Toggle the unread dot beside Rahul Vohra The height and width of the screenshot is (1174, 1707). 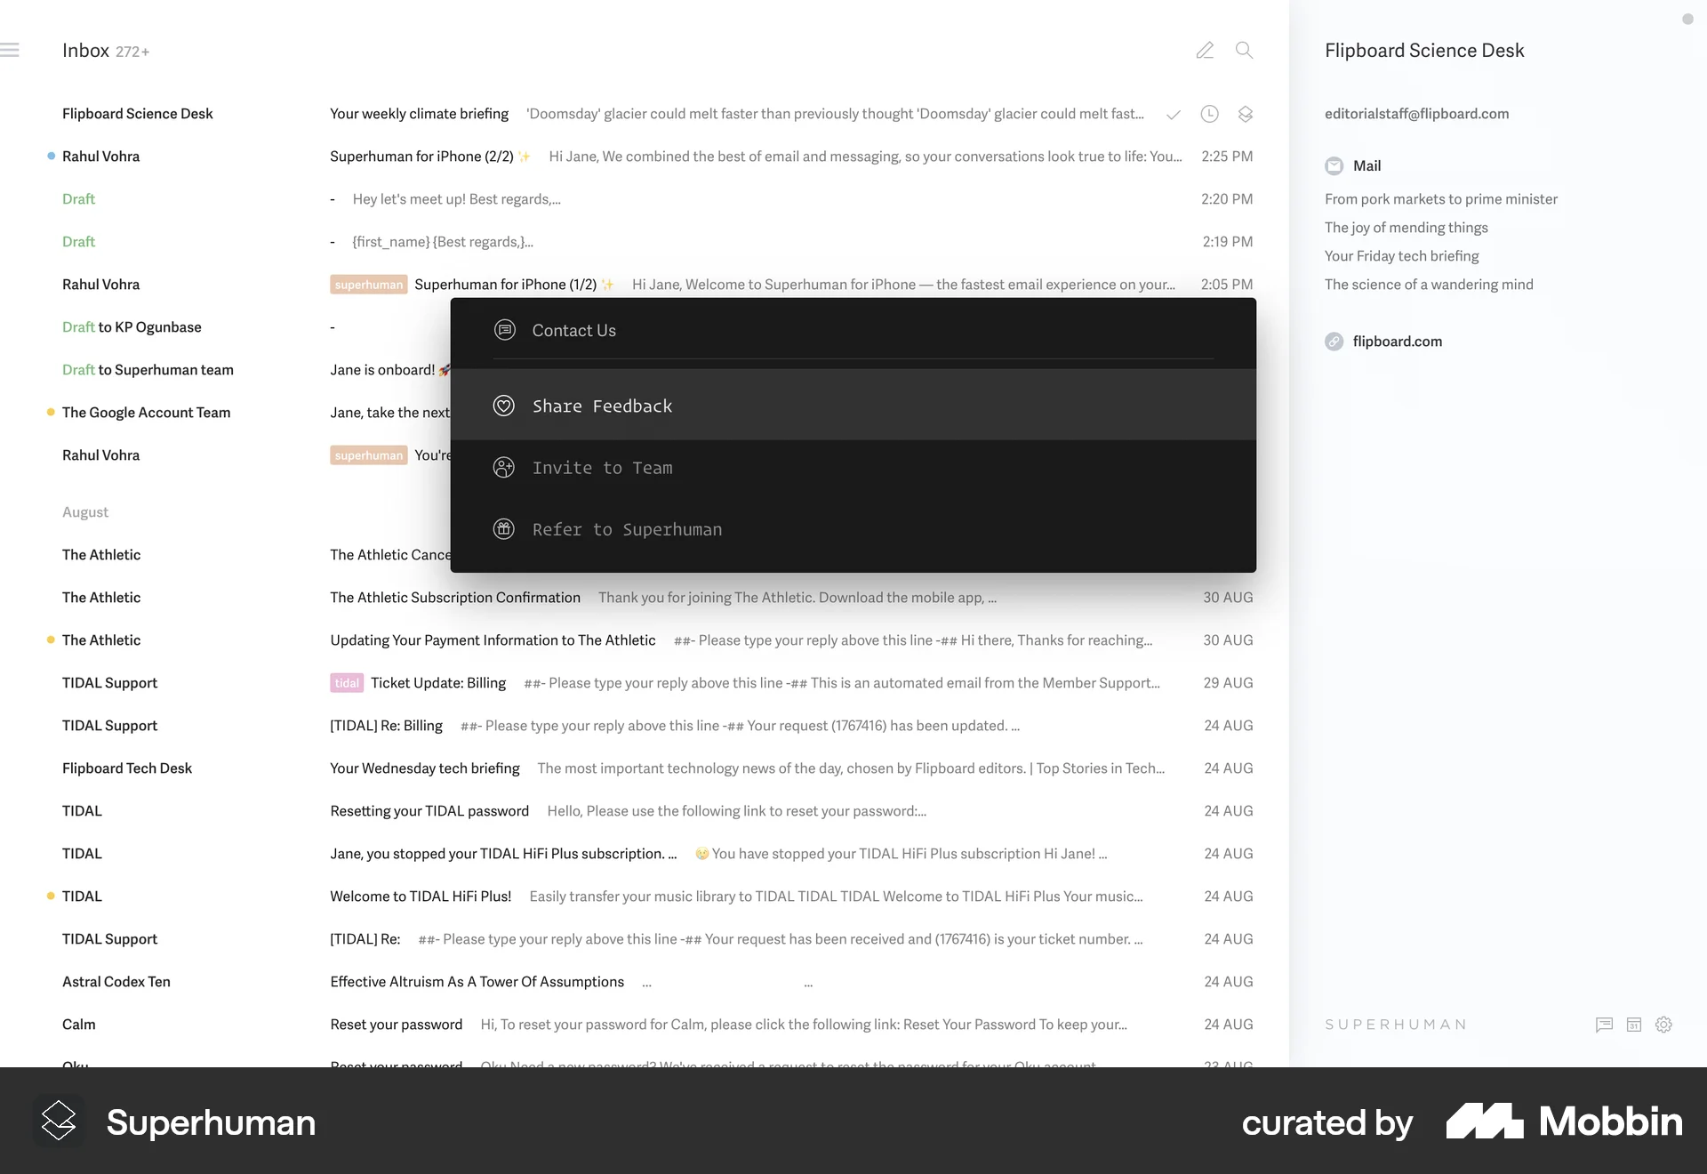coord(50,156)
